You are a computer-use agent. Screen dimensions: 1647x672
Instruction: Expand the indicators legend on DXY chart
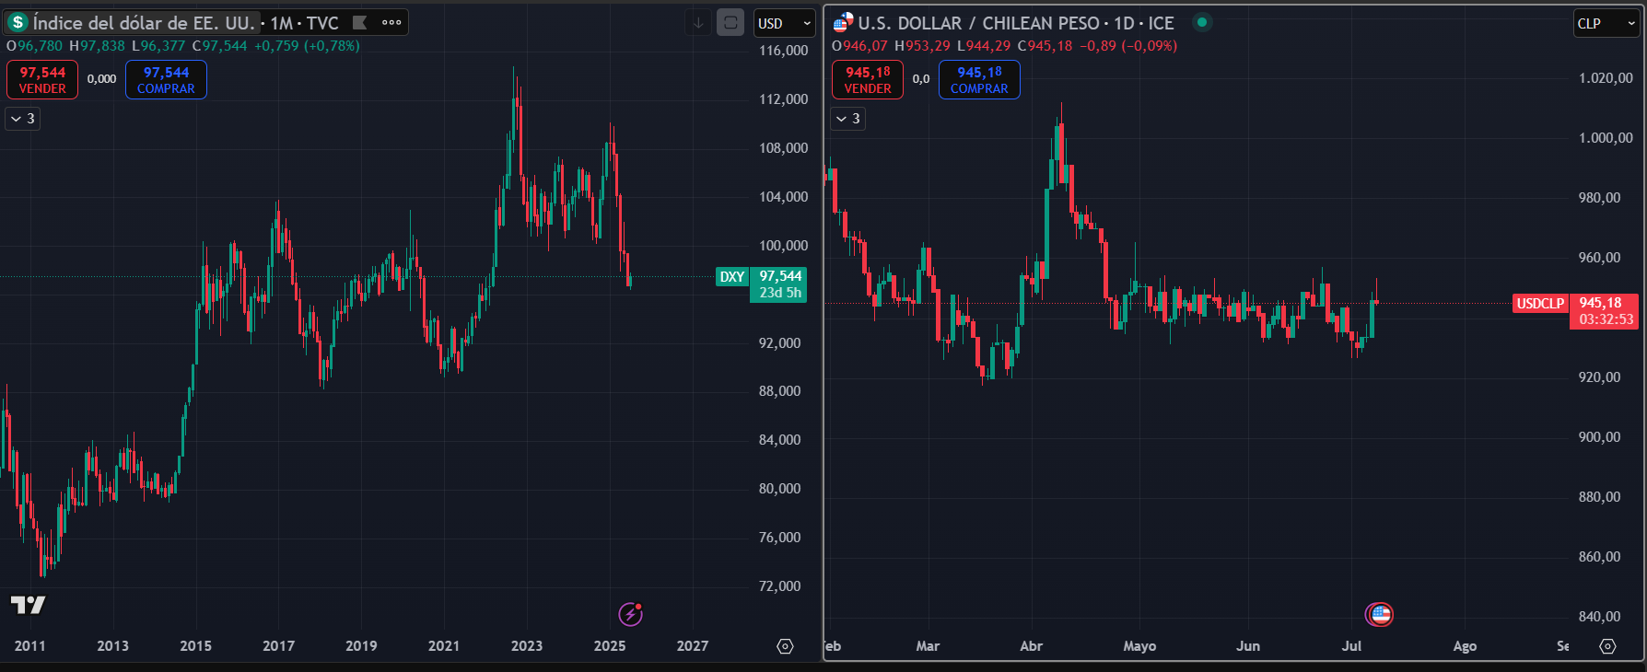(23, 119)
